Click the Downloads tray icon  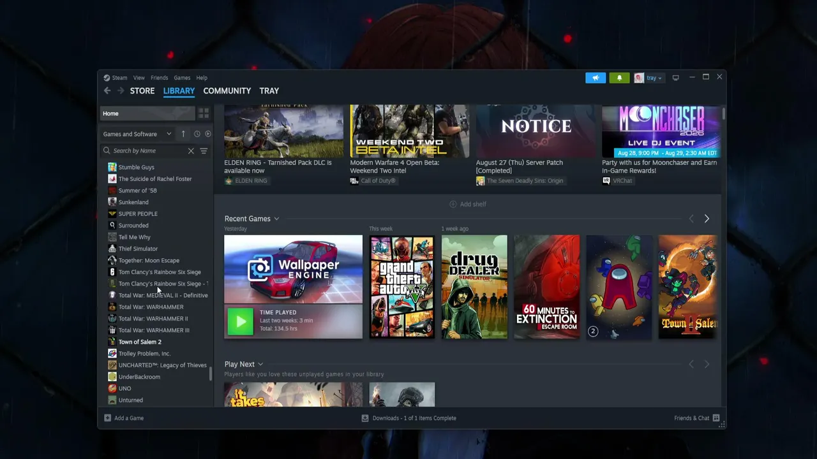[365, 418]
